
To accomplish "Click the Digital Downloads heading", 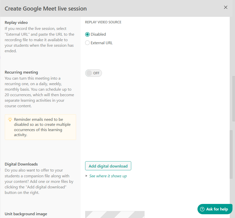I will (x=21, y=164).
